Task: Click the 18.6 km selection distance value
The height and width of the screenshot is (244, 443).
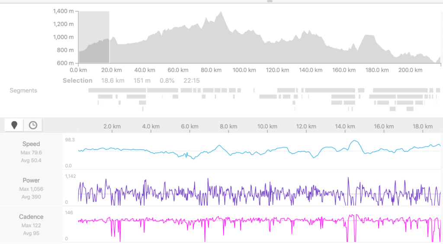Action: pos(113,81)
